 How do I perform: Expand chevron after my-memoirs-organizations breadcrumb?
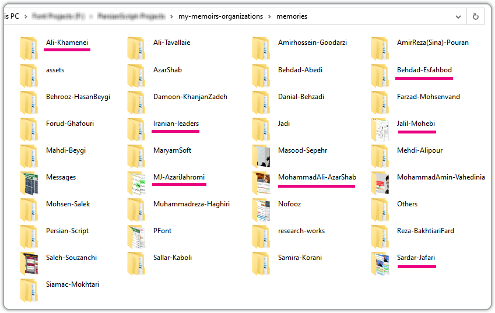269,16
